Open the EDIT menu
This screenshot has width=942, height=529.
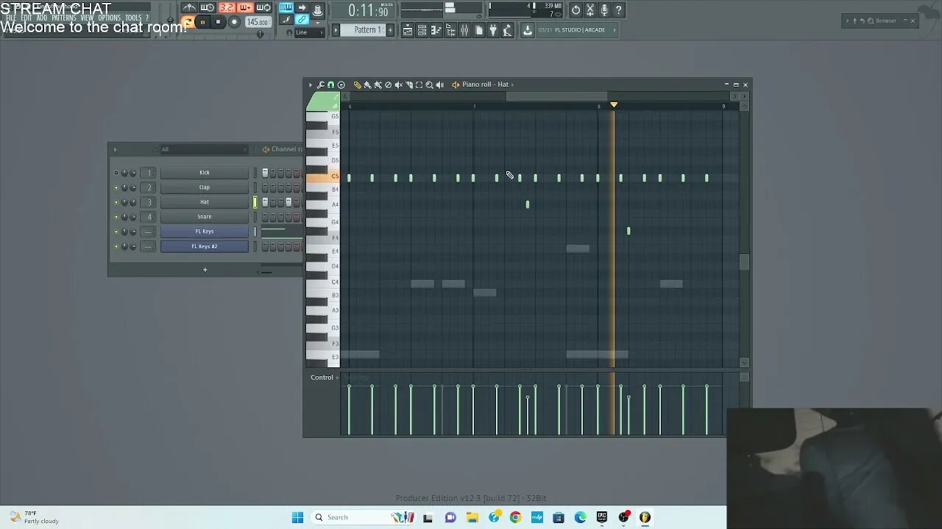point(26,18)
